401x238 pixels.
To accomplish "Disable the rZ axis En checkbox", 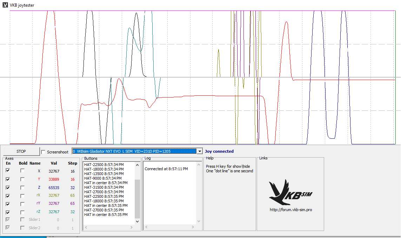I will click(8, 212).
